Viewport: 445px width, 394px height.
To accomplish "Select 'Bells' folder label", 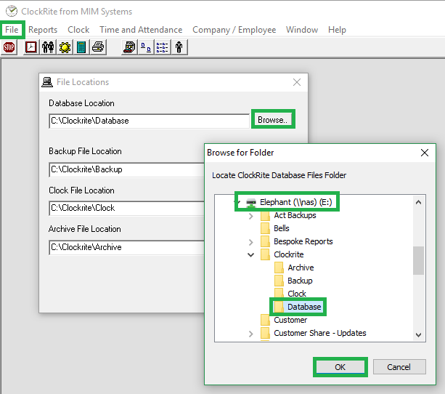I will (282, 228).
